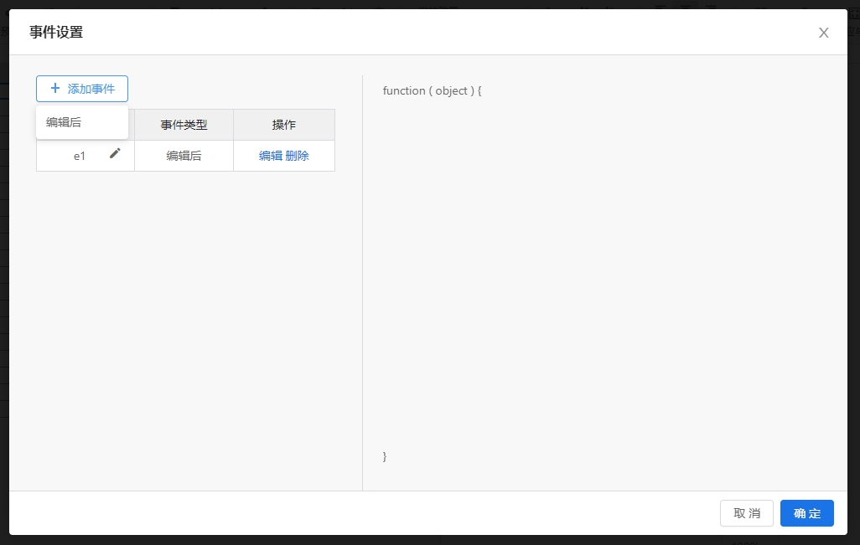Click the 编辑 link in e1 row
This screenshot has height=545, width=860.
pos(271,156)
